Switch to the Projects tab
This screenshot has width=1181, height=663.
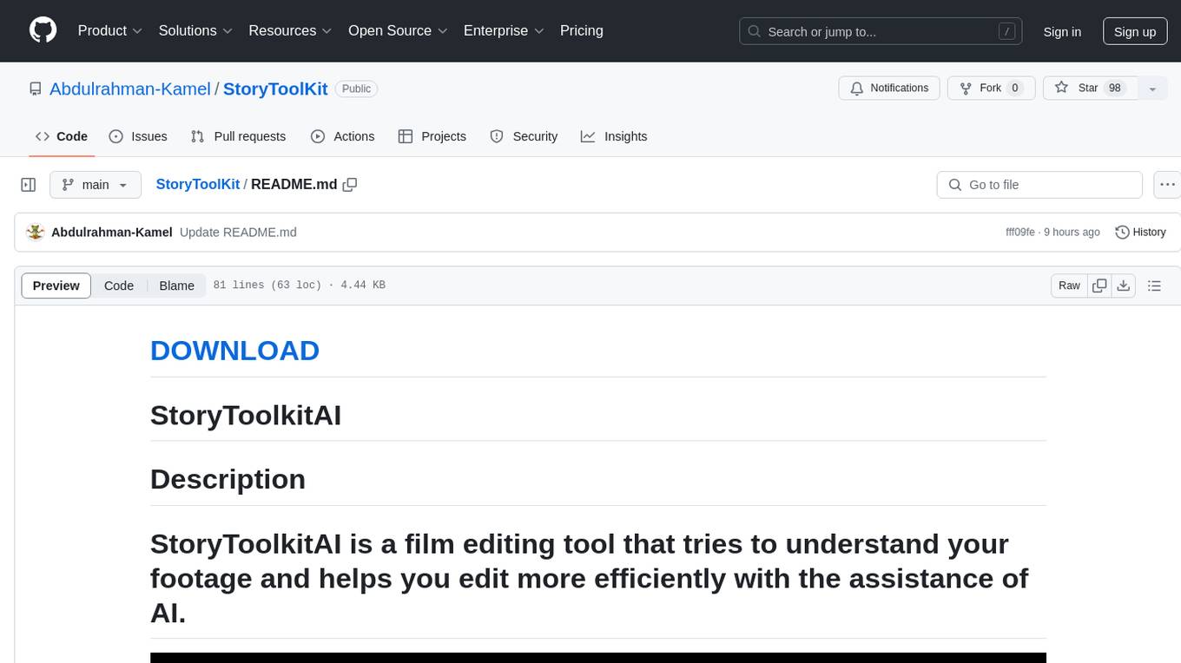click(432, 136)
